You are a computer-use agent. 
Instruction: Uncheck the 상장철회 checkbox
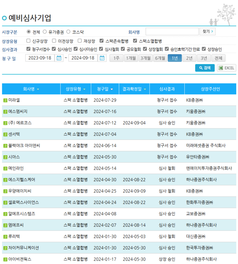coord(145,49)
